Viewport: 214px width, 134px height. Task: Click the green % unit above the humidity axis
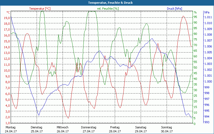[x=195, y=12]
